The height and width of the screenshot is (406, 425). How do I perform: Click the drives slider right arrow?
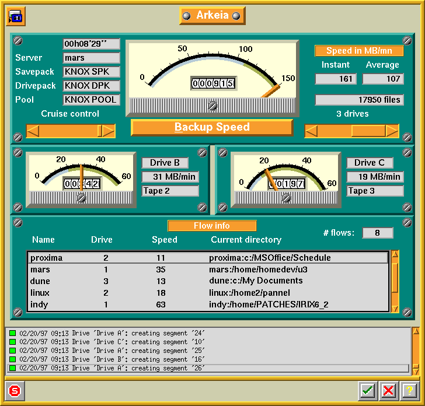click(x=392, y=131)
